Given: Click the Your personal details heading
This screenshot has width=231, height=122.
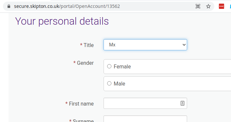Looking at the screenshot, I should tap(62, 21).
